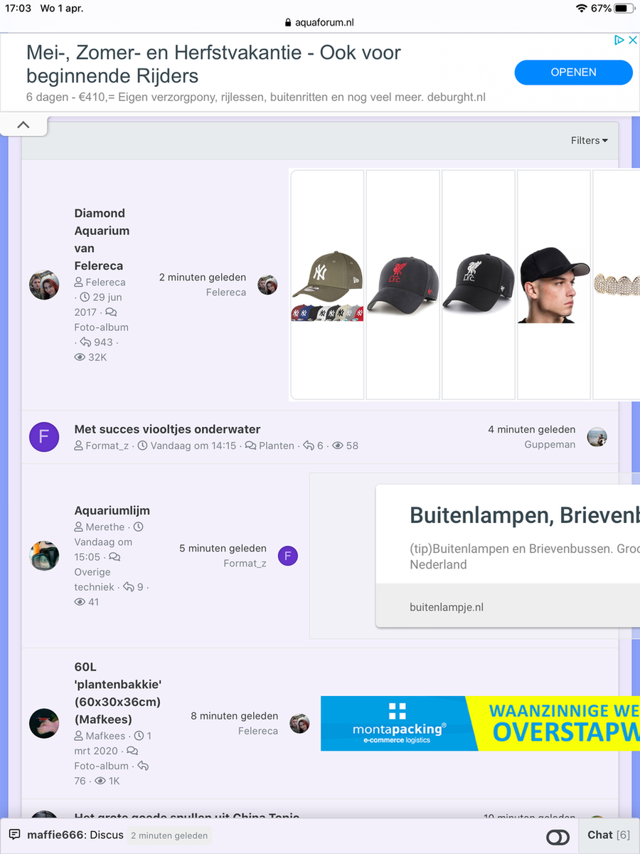Click the small purple F last-poster avatar
The height and width of the screenshot is (854, 640).
pos(288,556)
